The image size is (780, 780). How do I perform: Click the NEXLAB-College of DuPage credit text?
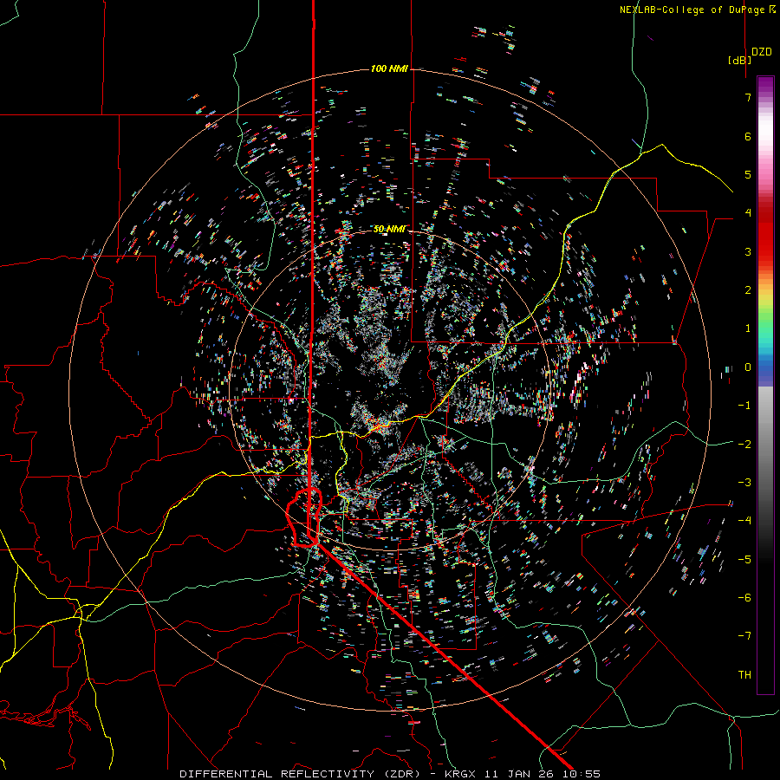click(692, 10)
